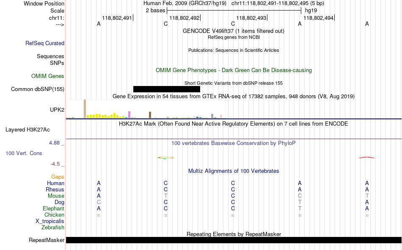Select the 100 Vert. Cons label
The width and height of the screenshot is (402, 250).
click(x=24, y=153)
